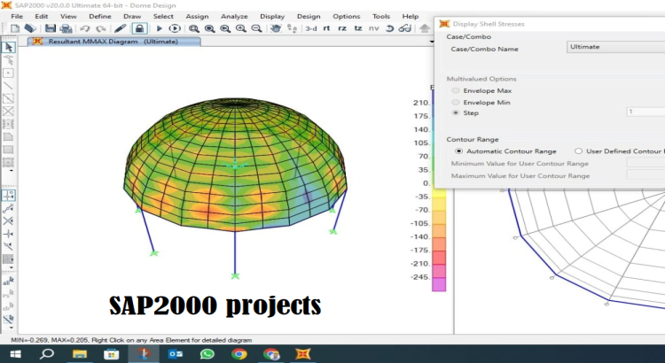The height and width of the screenshot is (363, 665).
Task: Open the File menu
Action: pos(17,16)
